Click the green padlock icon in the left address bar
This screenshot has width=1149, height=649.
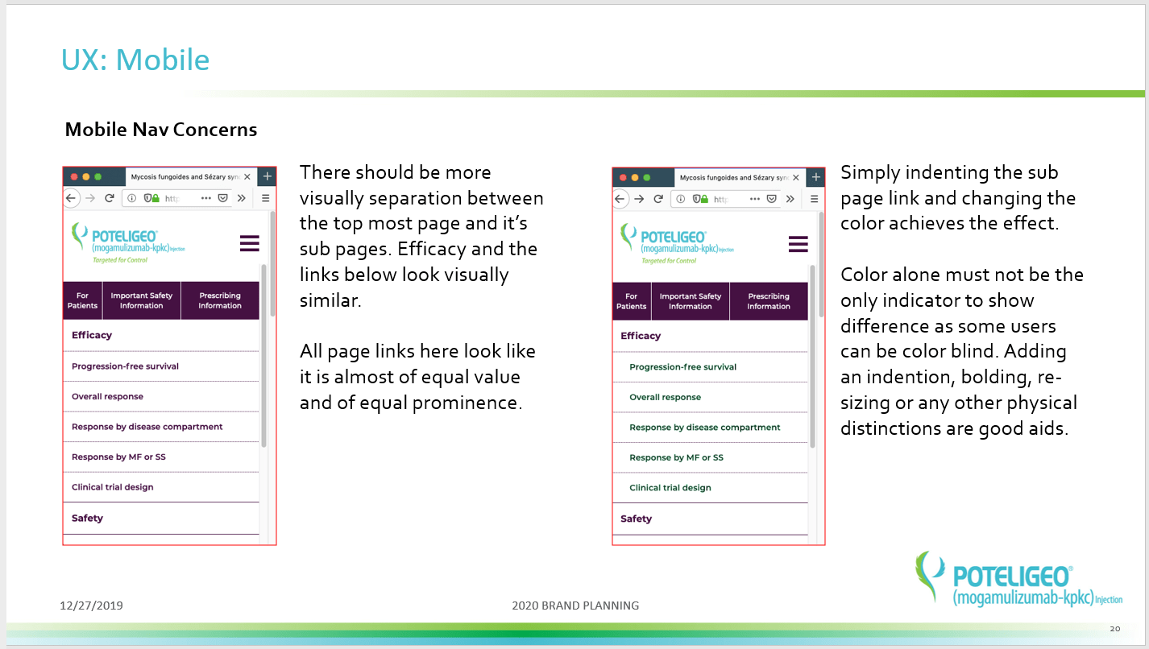[156, 197]
